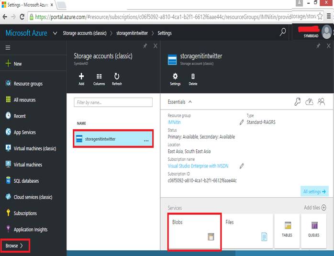Select the storagenitintwitter breadcrumb
This screenshot has height=256, width=334.
132,33
